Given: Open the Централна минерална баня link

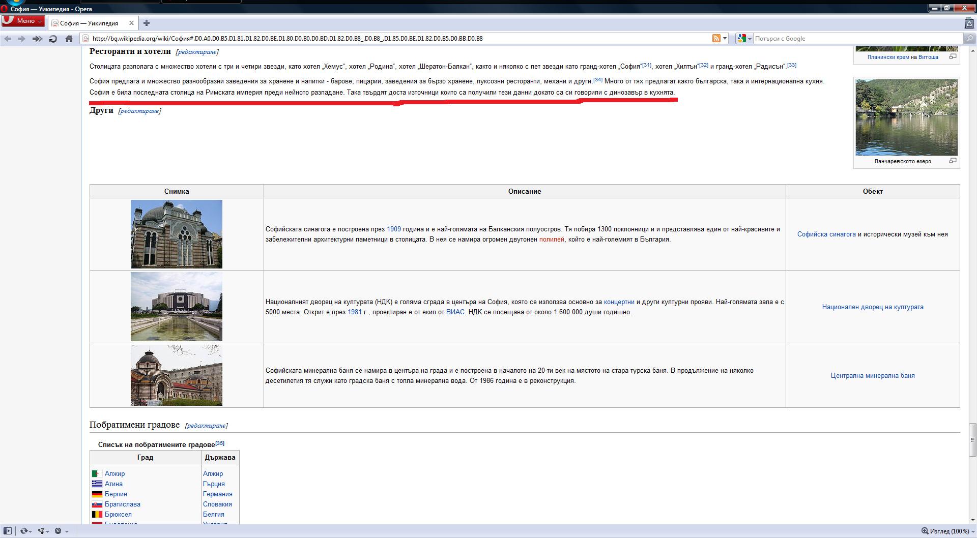Looking at the screenshot, I should coord(873,376).
